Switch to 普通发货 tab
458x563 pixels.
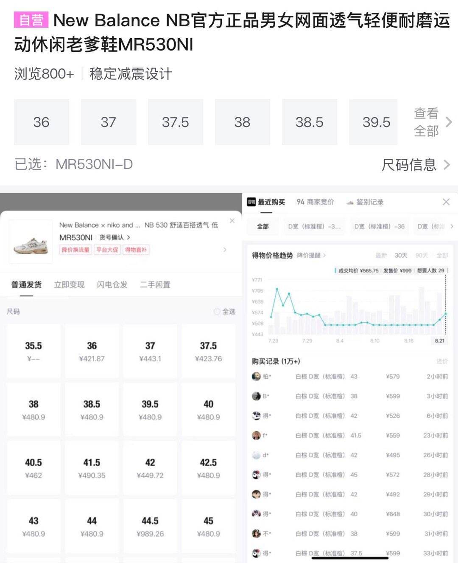[x=26, y=284]
